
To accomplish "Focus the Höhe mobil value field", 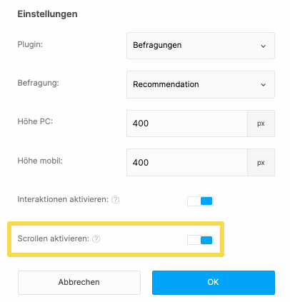I will point(187,163).
